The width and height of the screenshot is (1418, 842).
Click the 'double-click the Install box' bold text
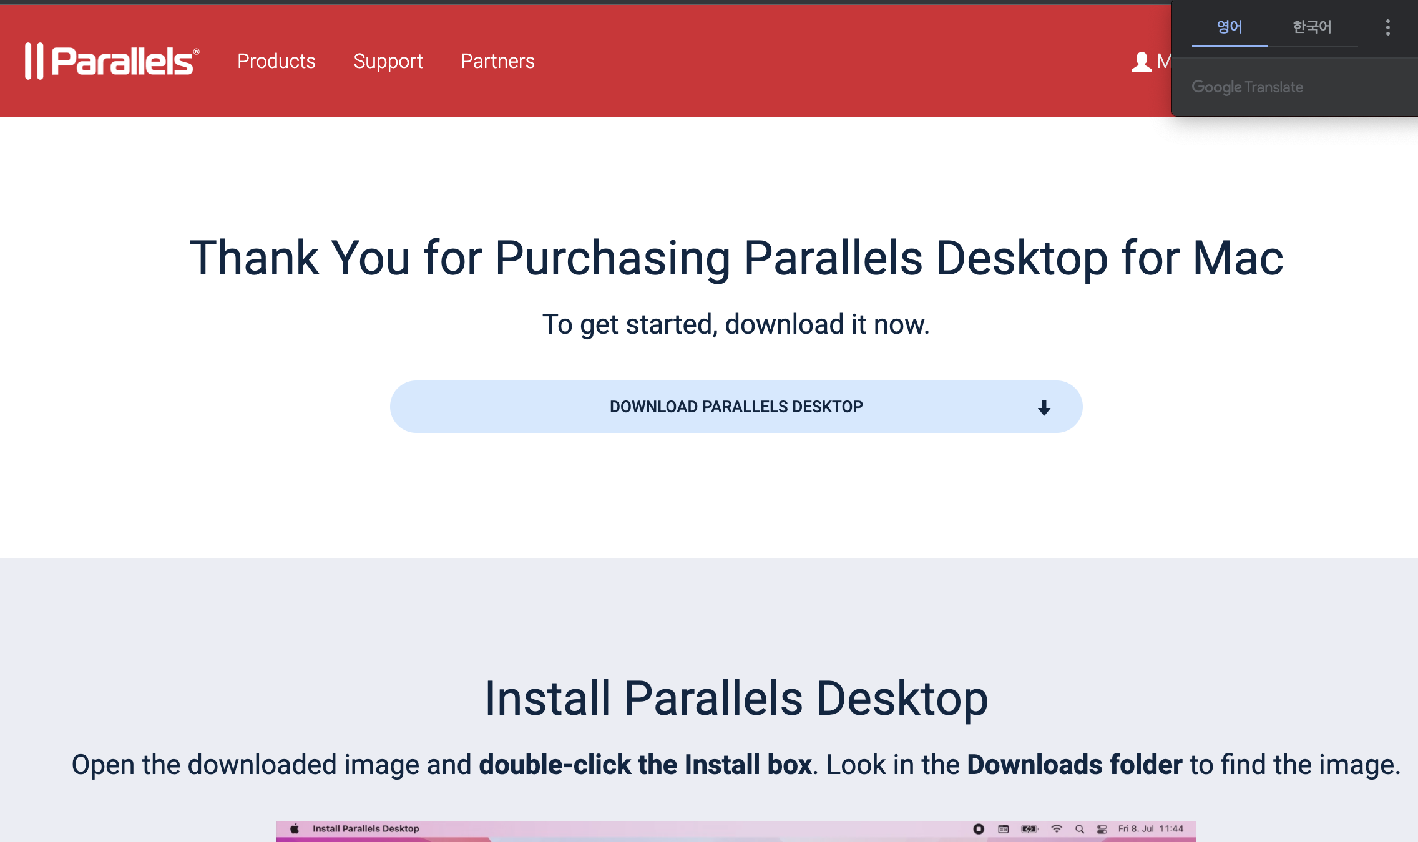click(x=645, y=765)
